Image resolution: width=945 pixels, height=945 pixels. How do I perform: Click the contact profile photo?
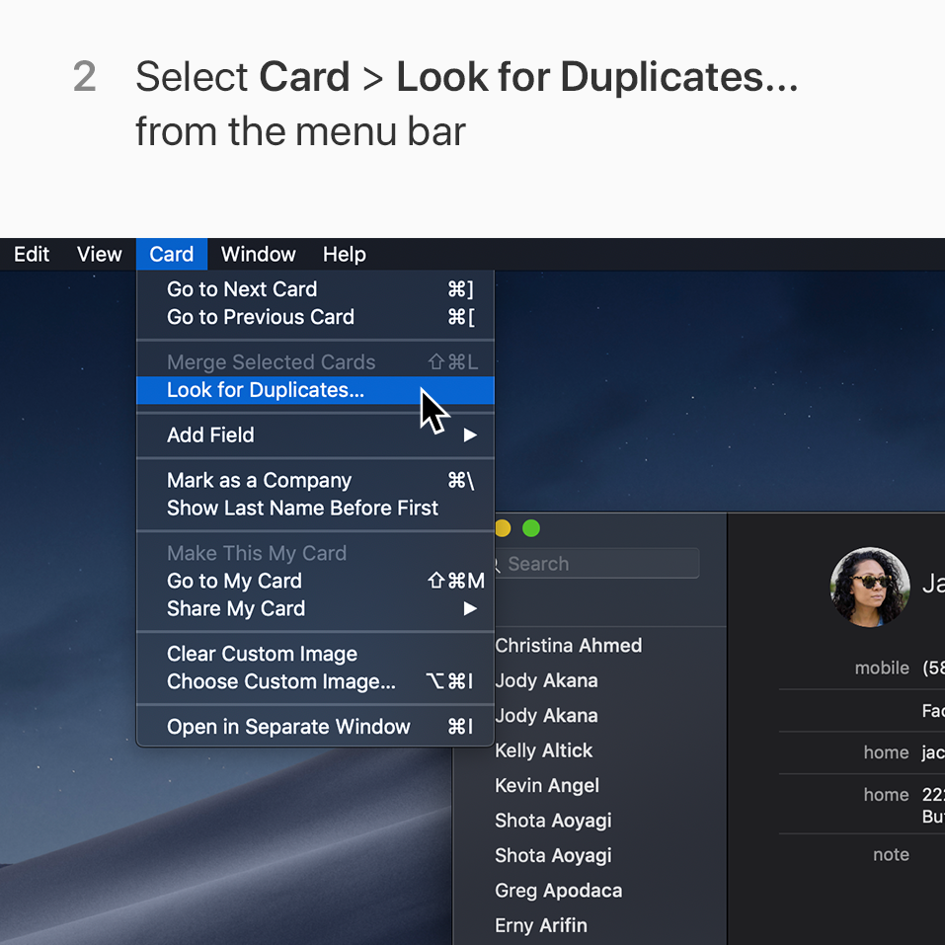pos(870,587)
